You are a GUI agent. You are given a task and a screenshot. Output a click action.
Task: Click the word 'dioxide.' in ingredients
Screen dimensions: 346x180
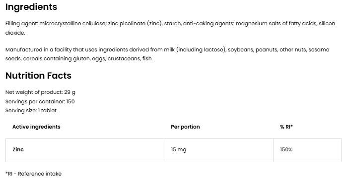15,33
